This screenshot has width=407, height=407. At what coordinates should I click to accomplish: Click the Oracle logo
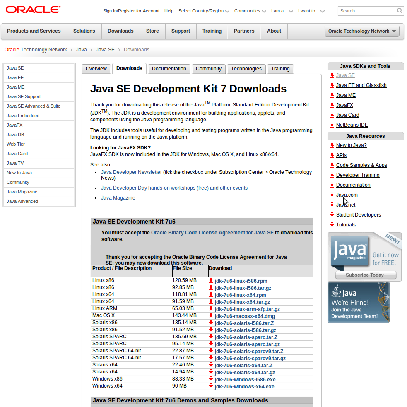coord(33,10)
